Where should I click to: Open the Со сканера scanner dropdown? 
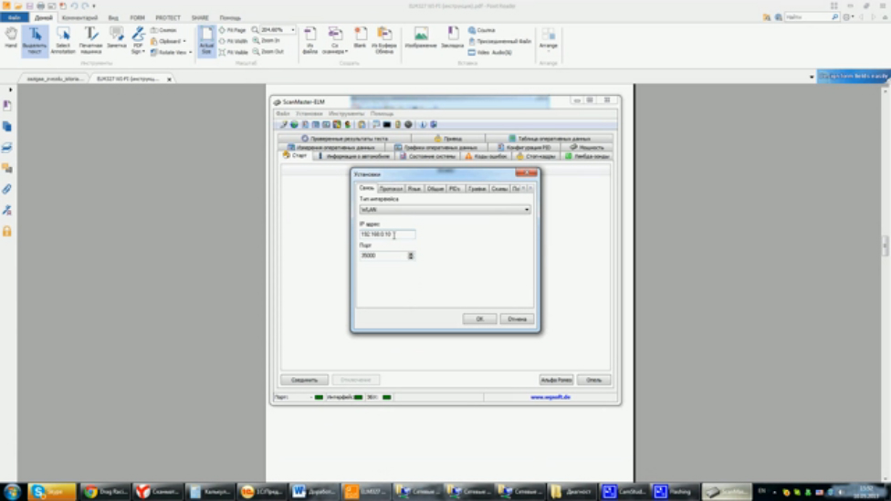[x=335, y=40]
